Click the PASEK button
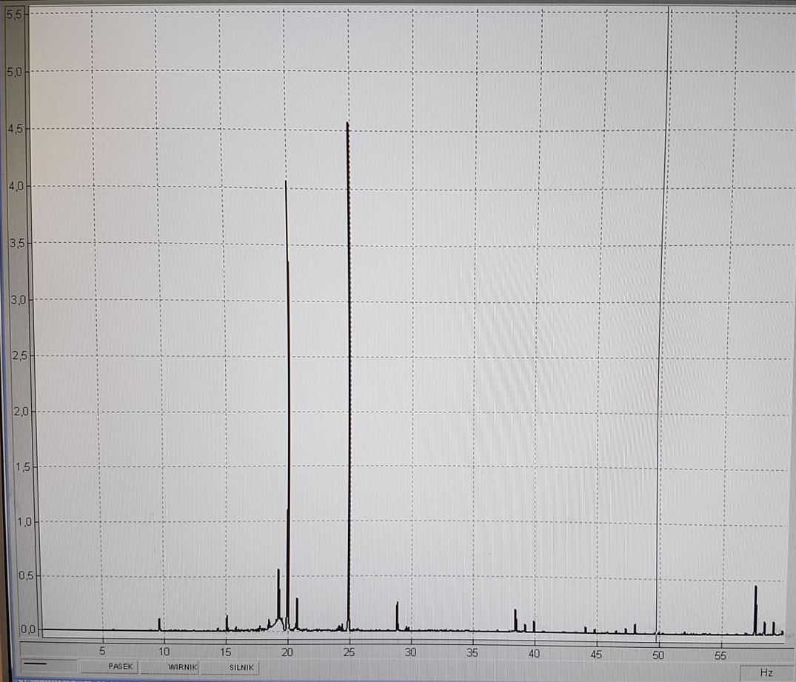Image resolution: width=796 pixels, height=682 pixels. (x=109, y=666)
